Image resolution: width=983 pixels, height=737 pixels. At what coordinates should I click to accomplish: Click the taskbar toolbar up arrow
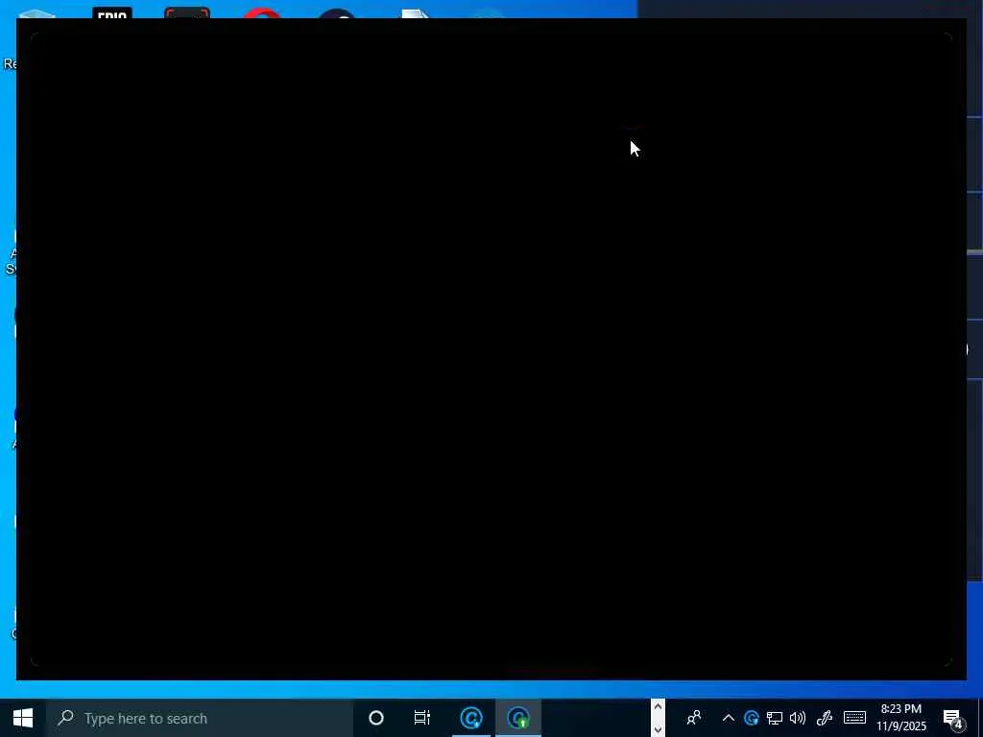[658, 707]
